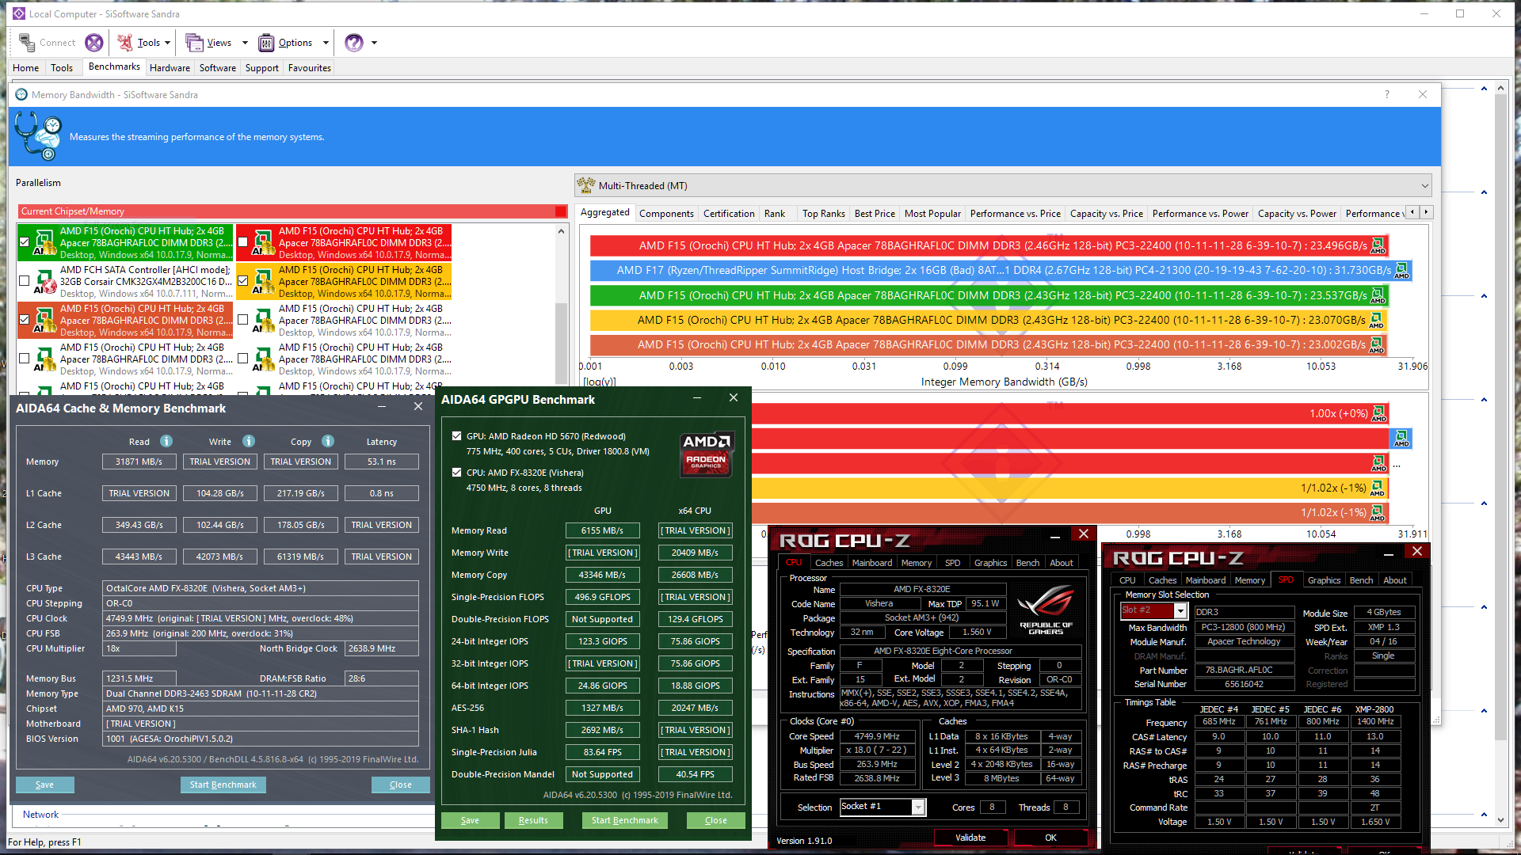Image resolution: width=1521 pixels, height=855 pixels.
Task: Open the Components results tab
Action: point(666,214)
